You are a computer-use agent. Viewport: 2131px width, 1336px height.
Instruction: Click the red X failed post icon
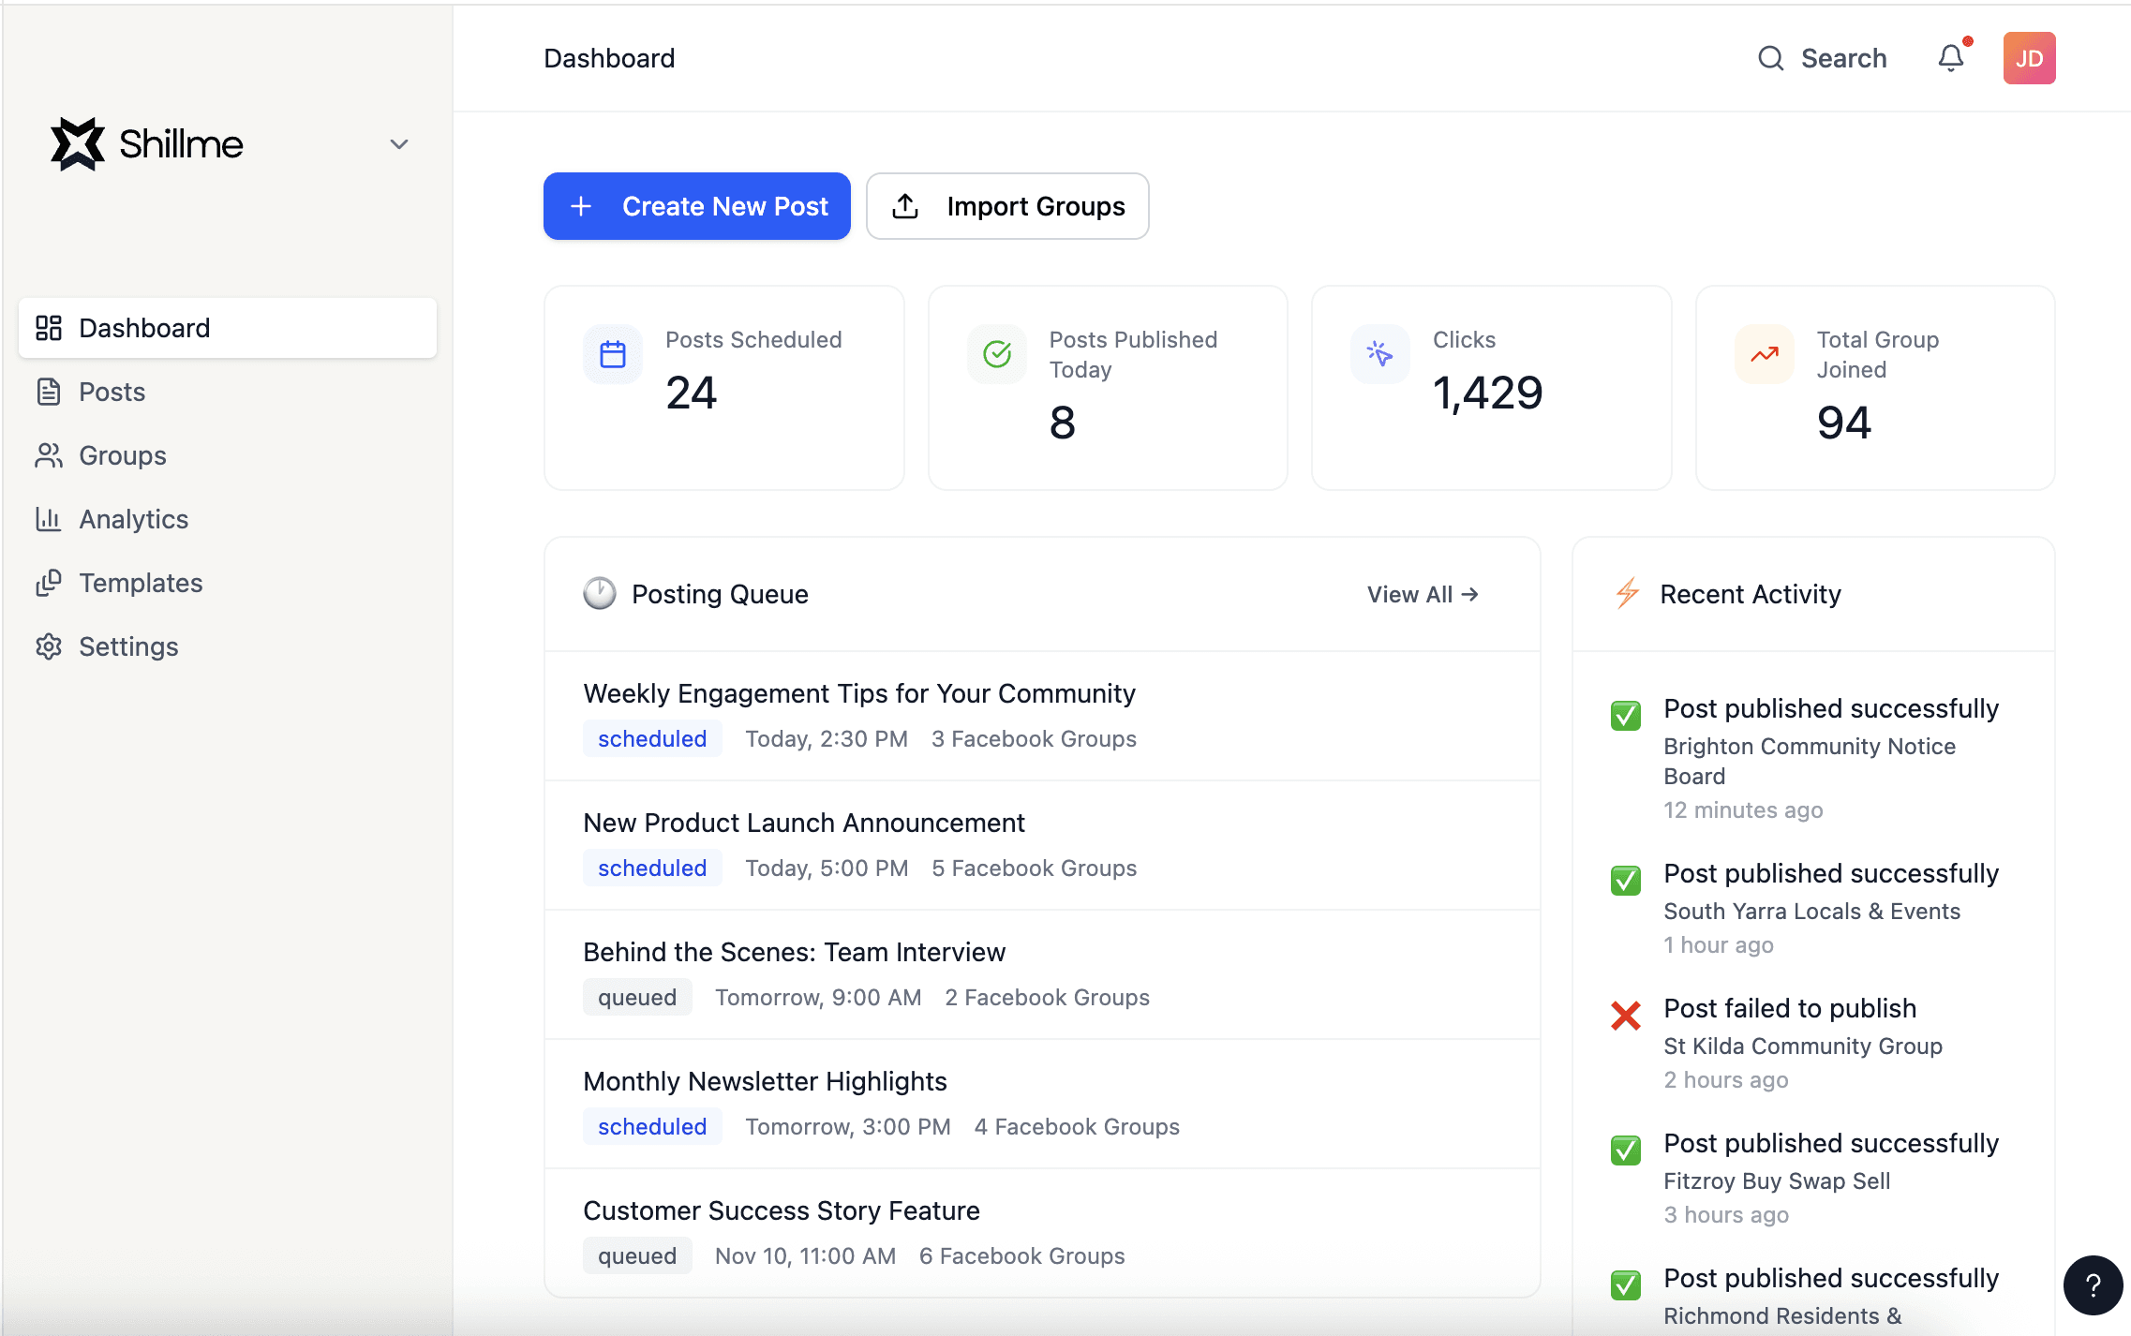1626,1016
